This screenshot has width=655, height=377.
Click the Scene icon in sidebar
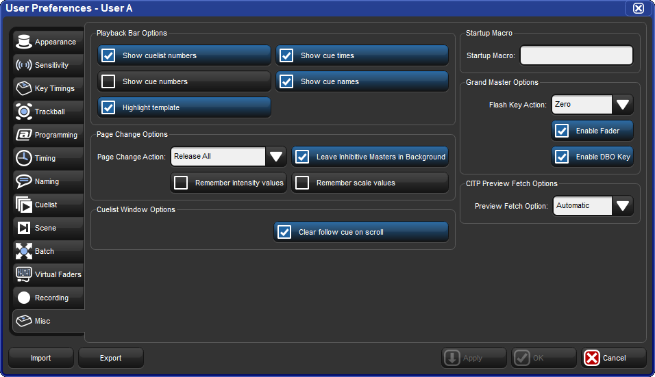(x=24, y=228)
